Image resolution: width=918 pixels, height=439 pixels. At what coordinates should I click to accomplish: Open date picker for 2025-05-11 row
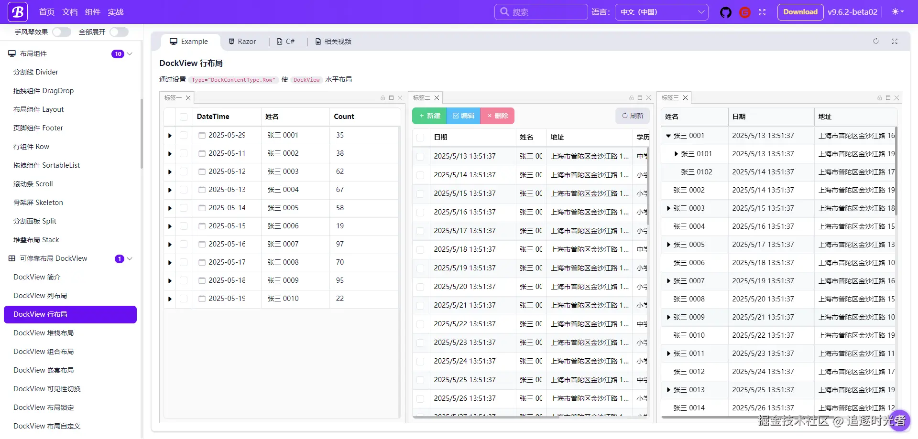[202, 153]
